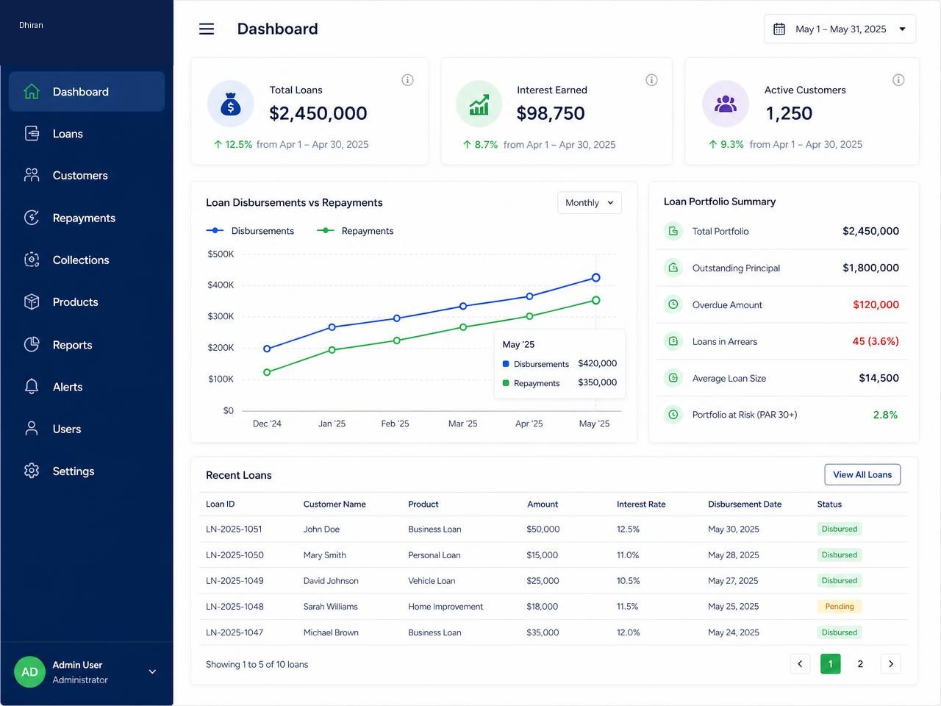The height and width of the screenshot is (706, 941).
Task: Open Loans in the sidebar
Action: (87, 134)
